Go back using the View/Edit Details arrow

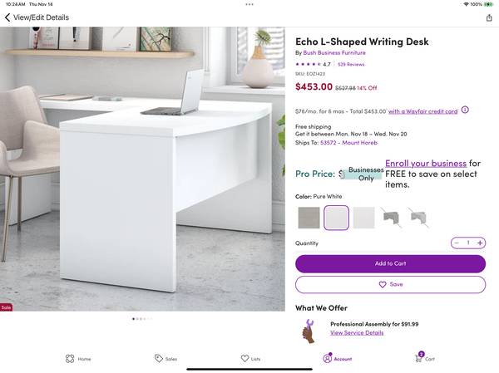7,17
